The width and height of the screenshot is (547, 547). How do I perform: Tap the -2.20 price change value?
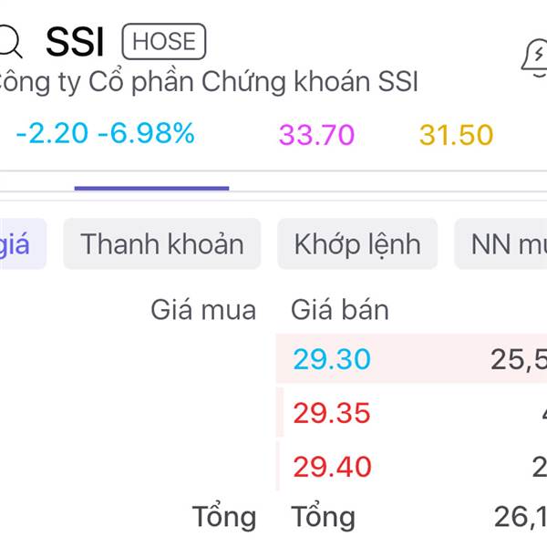click(x=52, y=134)
